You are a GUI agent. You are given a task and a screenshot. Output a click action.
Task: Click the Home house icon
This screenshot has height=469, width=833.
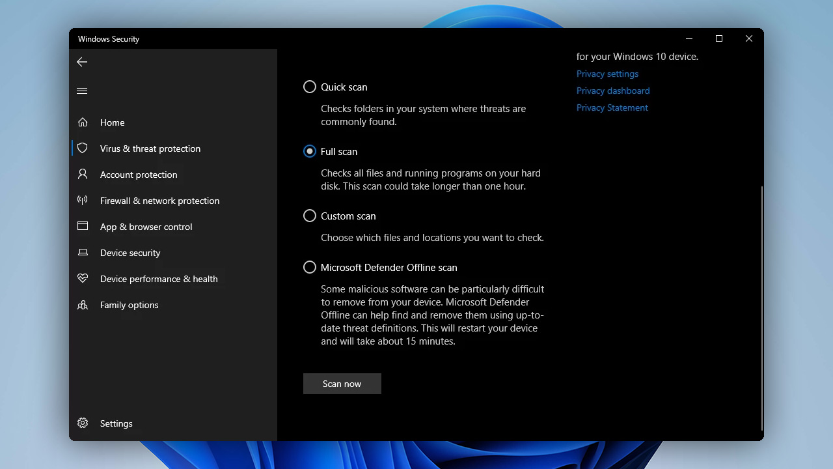coord(83,122)
